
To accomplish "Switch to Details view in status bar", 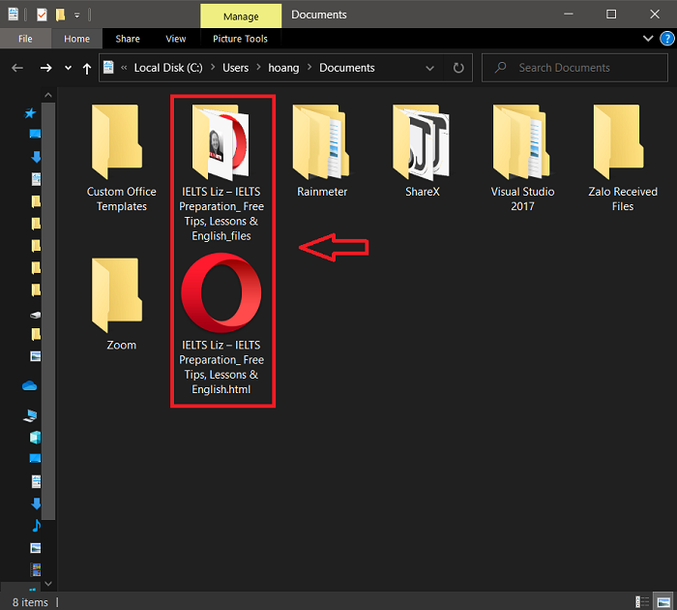I will (642, 601).
